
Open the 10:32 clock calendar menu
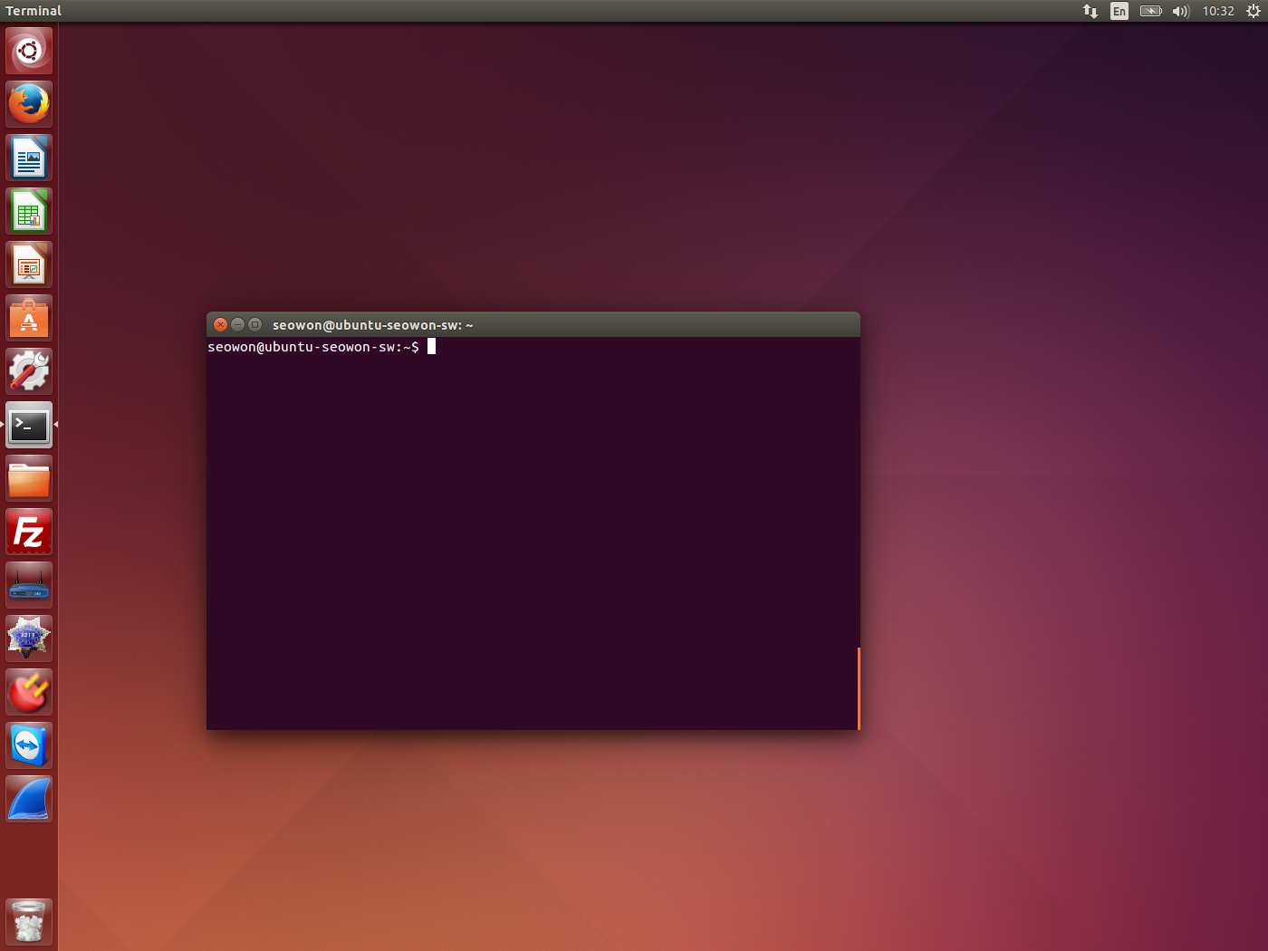coord(1218,11)
